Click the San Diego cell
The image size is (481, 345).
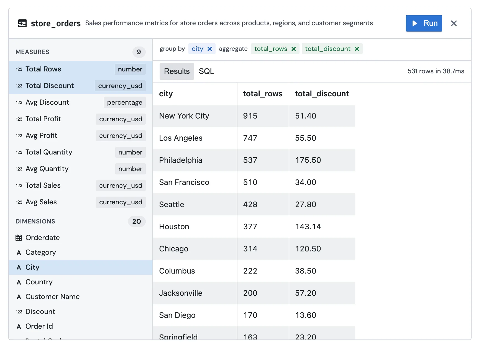pyautogui.click(x=195, y=315)
